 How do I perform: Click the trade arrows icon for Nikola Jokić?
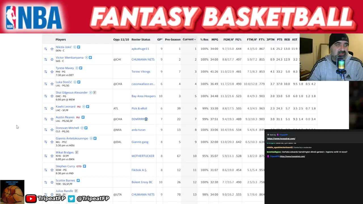click(46, 49)
